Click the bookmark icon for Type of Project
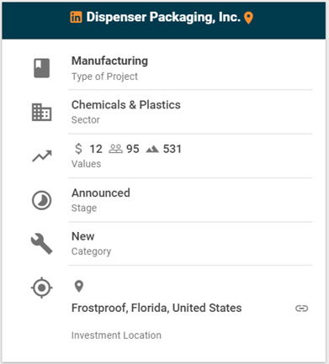This screenshot has height=364, width=329. coord(42,68)
